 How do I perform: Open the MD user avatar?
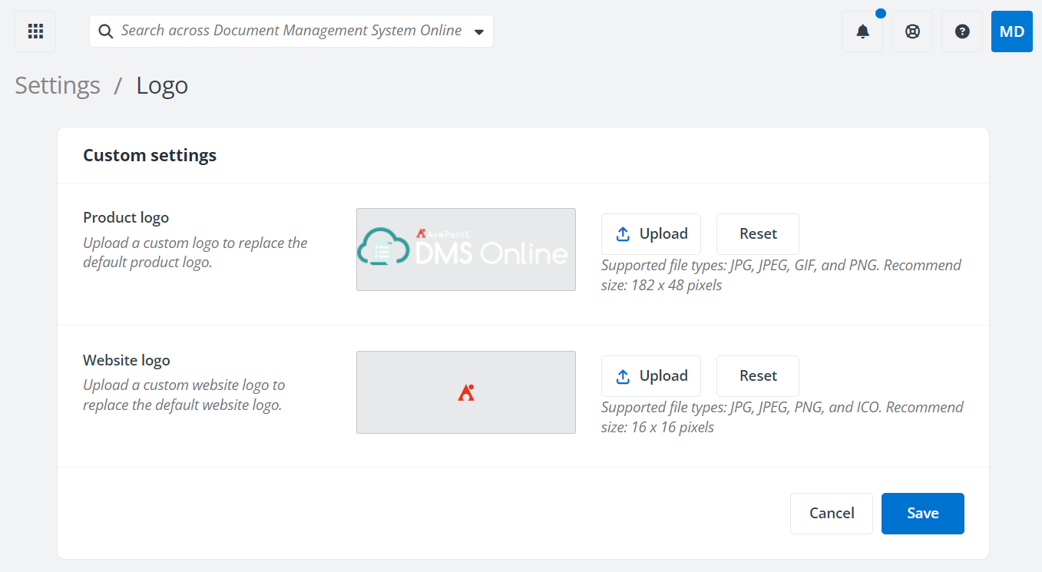[1011, 31]
